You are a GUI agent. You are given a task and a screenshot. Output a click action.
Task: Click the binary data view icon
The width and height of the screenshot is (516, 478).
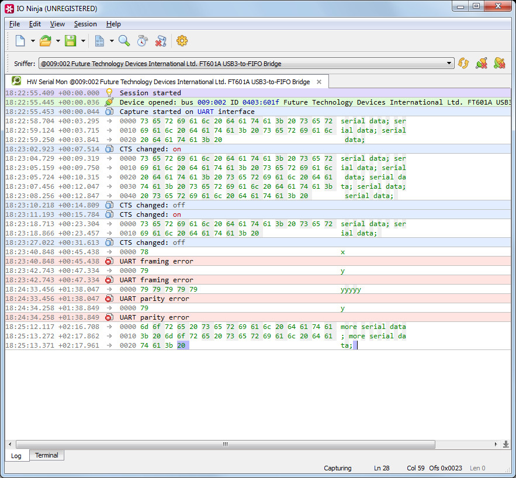(99, 41)
